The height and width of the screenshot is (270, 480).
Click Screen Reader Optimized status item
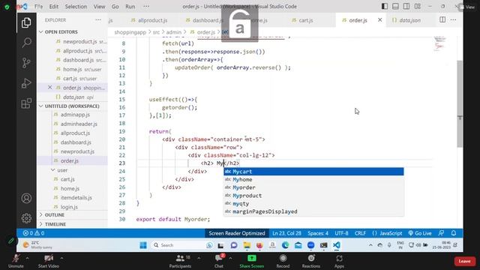point(237,233)
